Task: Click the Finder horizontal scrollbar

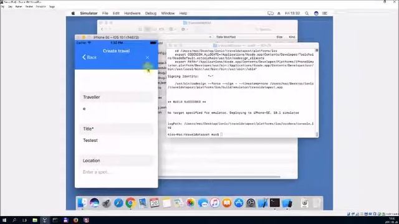Action: tap(219, 177)
